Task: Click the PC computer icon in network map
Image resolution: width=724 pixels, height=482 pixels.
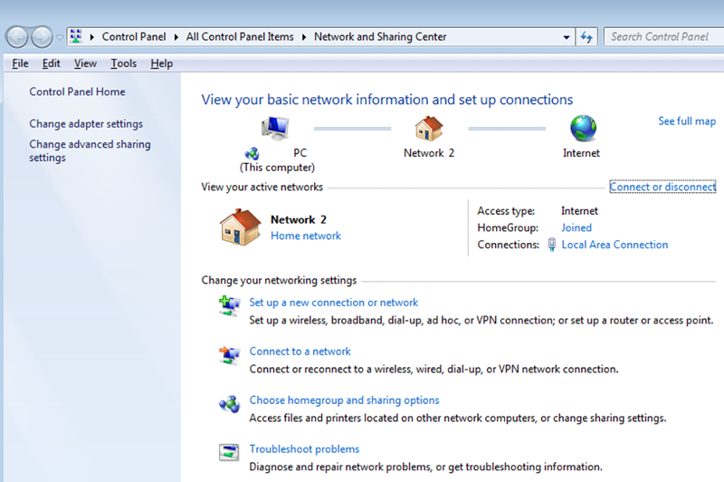Action: (275, 128)
